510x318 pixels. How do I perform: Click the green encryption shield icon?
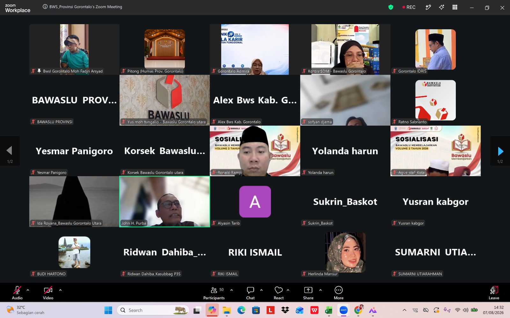pos(391,7)
